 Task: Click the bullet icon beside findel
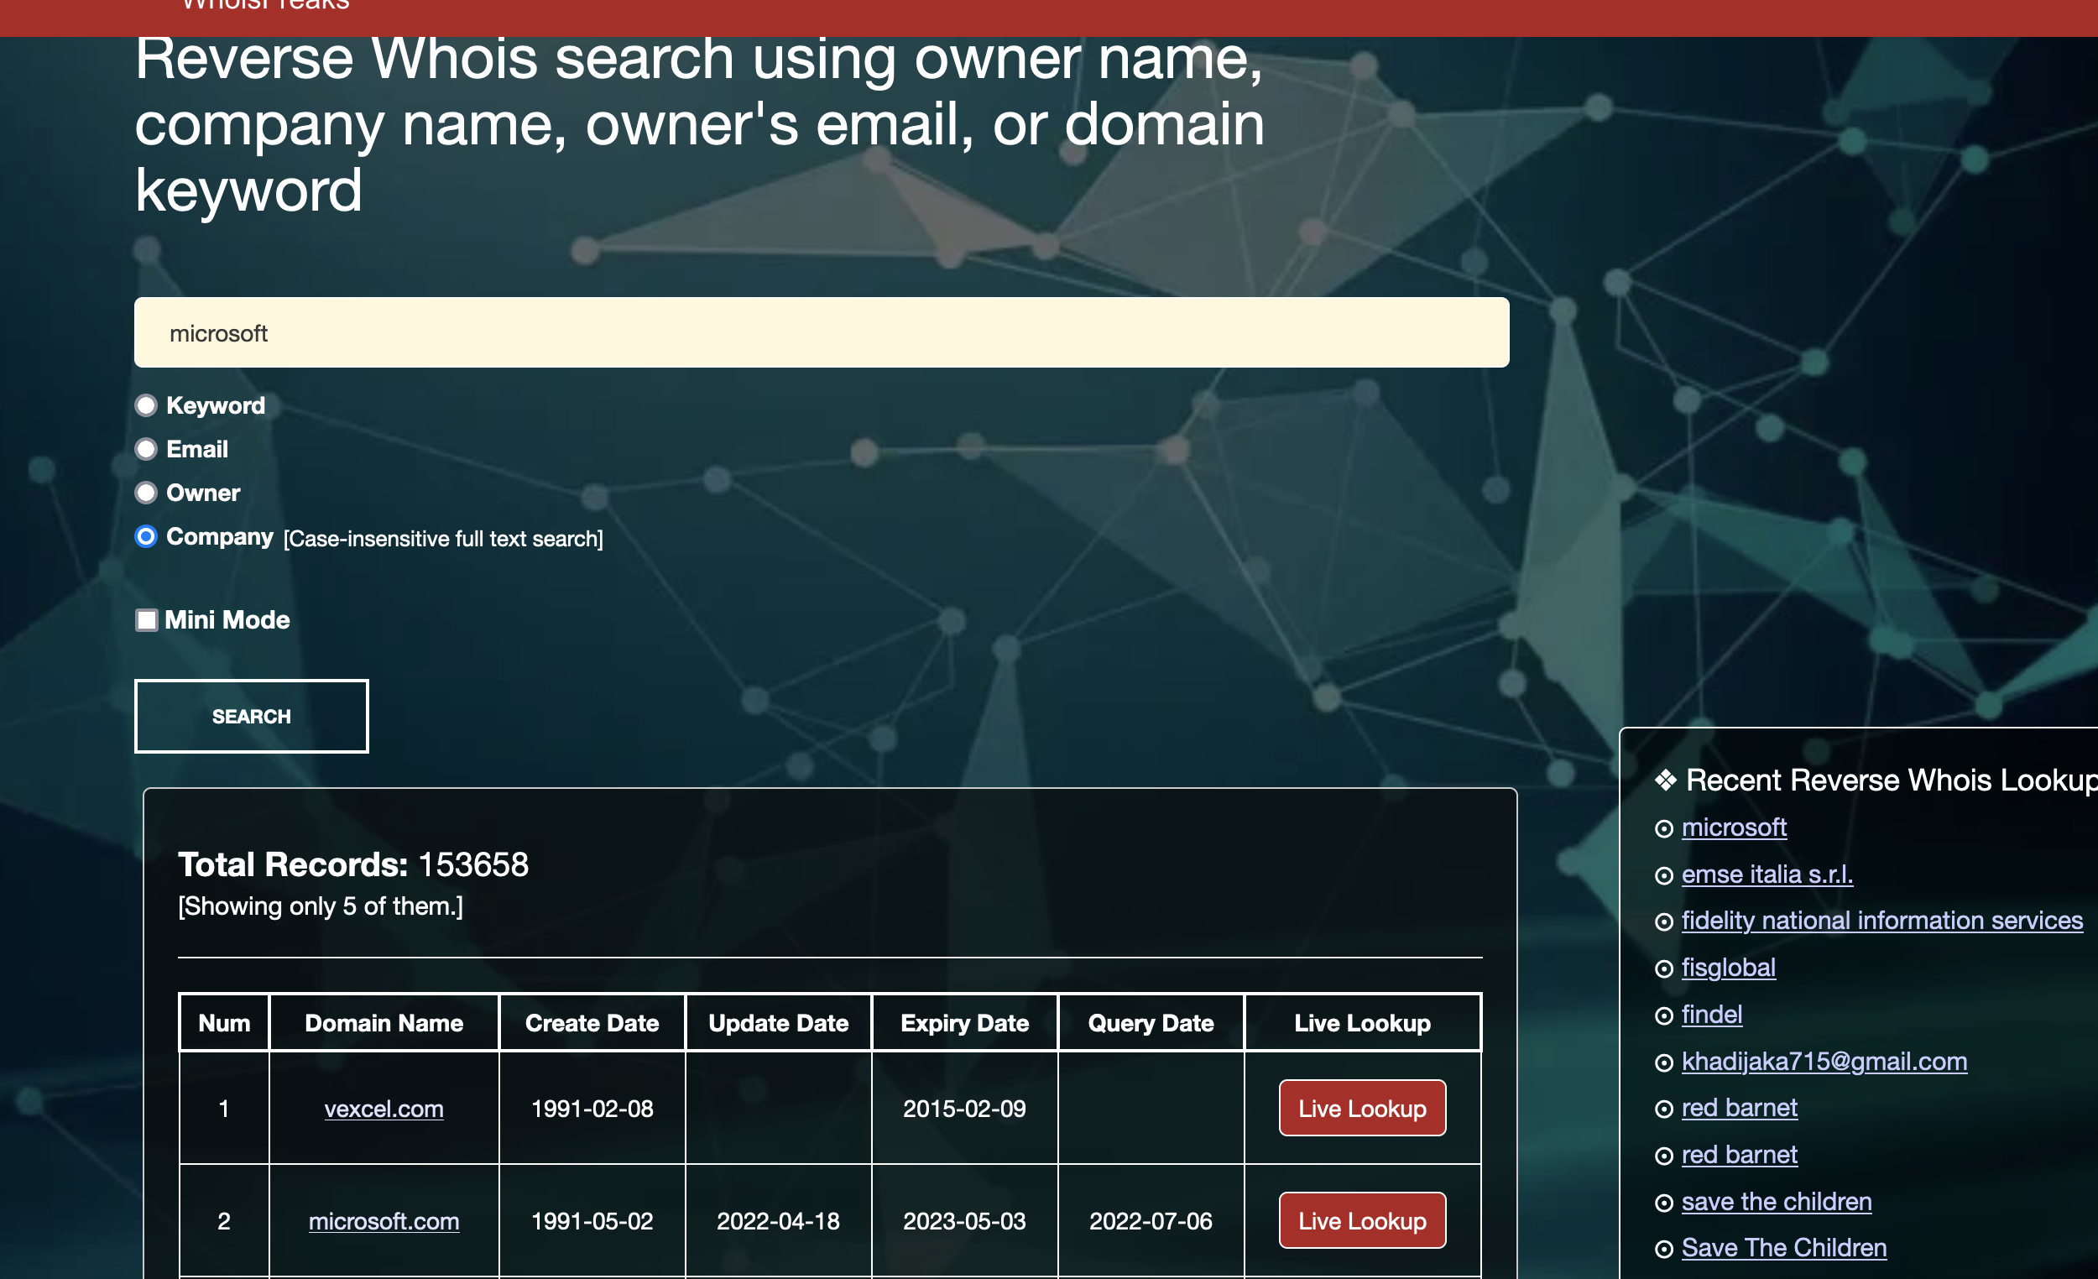[x=1664, y=1015]
